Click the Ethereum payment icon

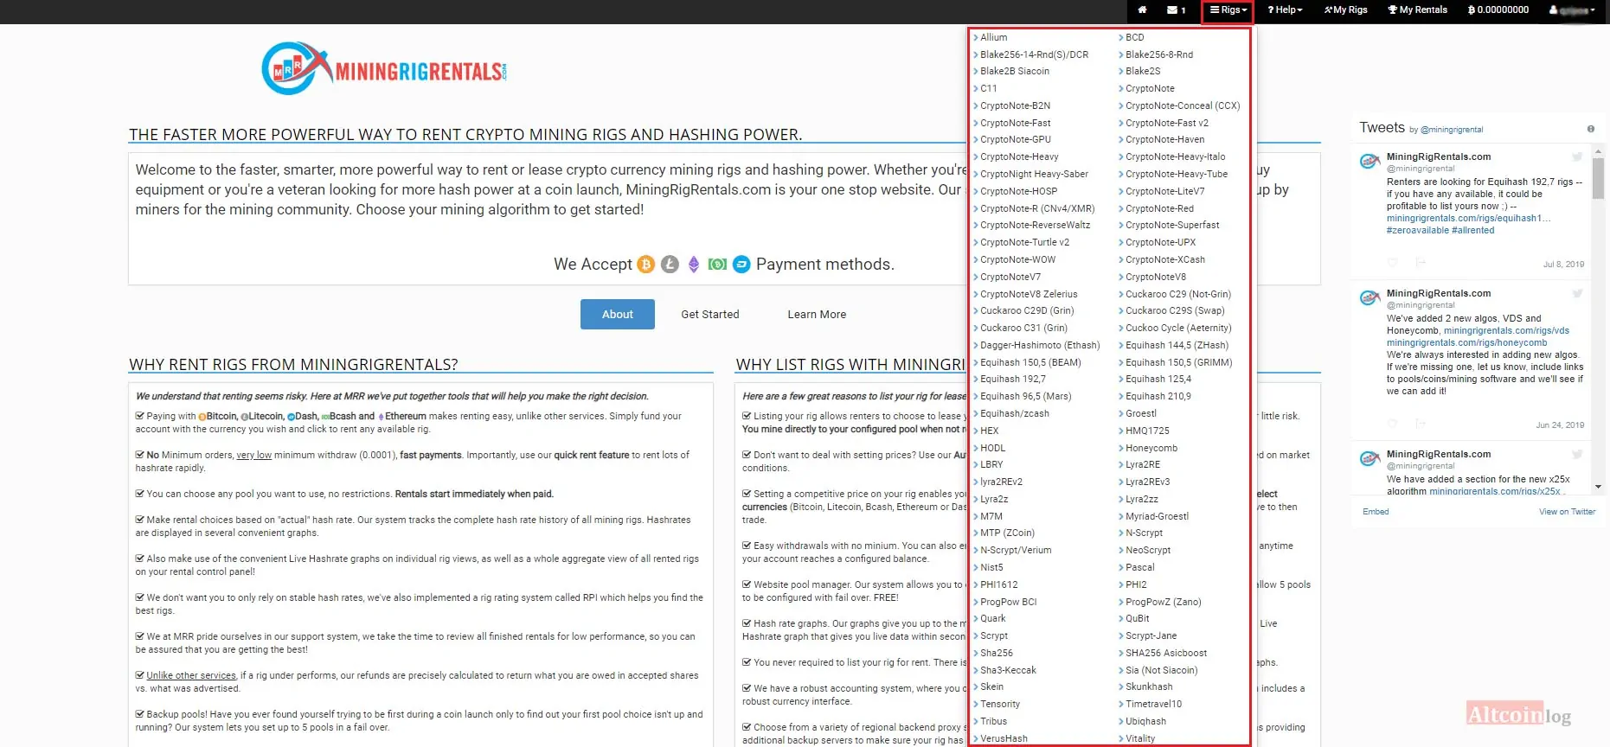pos(694,265)
